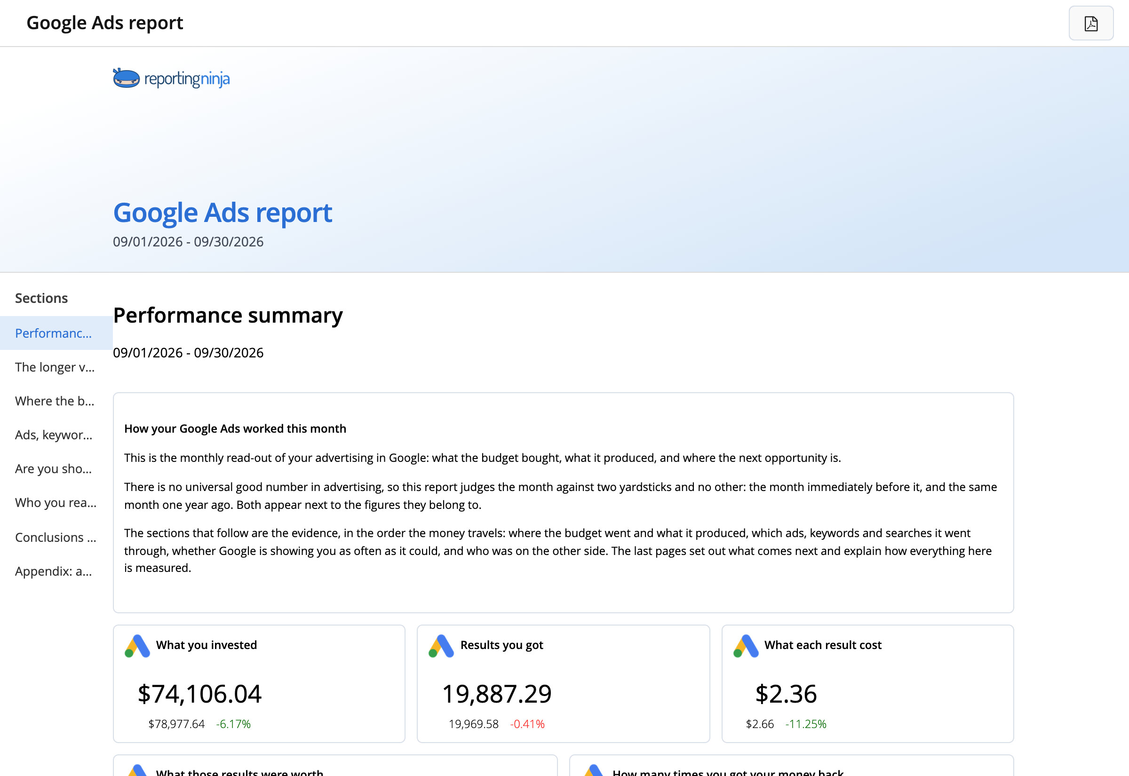Click the Reporting Ninja logo
Screen dimensions: 1129x776
coord(171,78)
